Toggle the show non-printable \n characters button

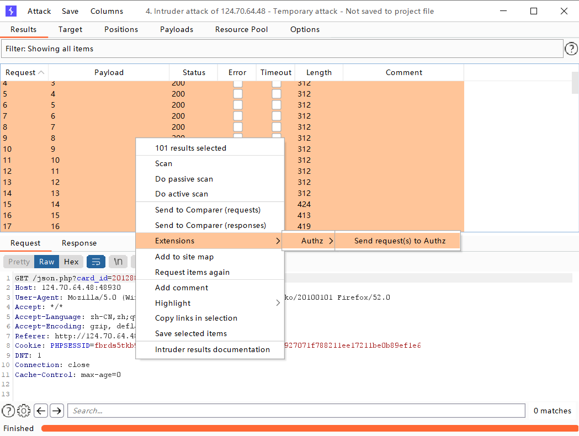point(118,262)
